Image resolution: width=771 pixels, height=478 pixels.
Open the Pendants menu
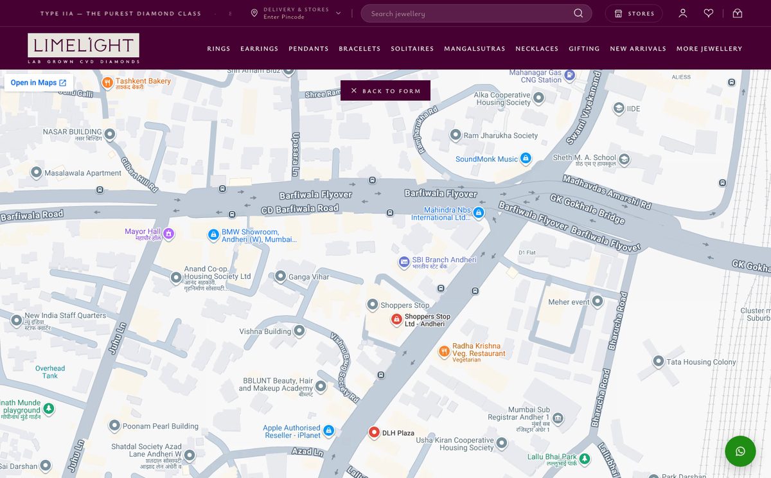point(308,49)
